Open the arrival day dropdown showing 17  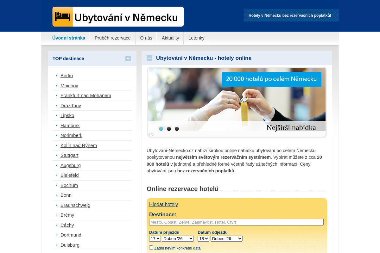[x=155, y=238]
